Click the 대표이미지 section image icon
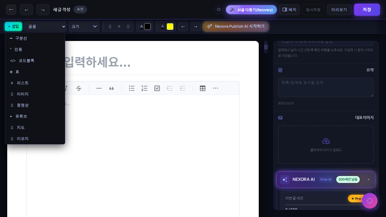 [280, 118]
